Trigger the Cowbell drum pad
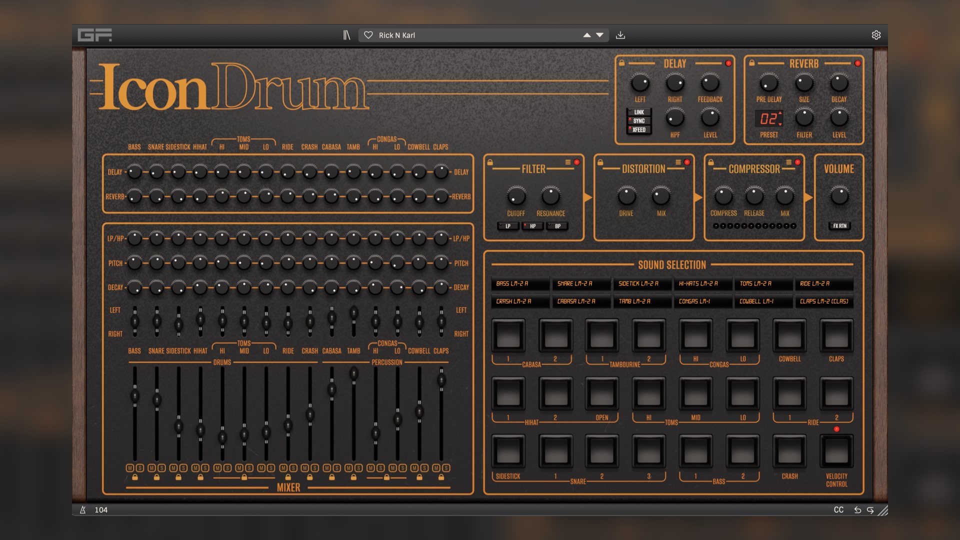This screenshot has width=960, height=540. 789,335
